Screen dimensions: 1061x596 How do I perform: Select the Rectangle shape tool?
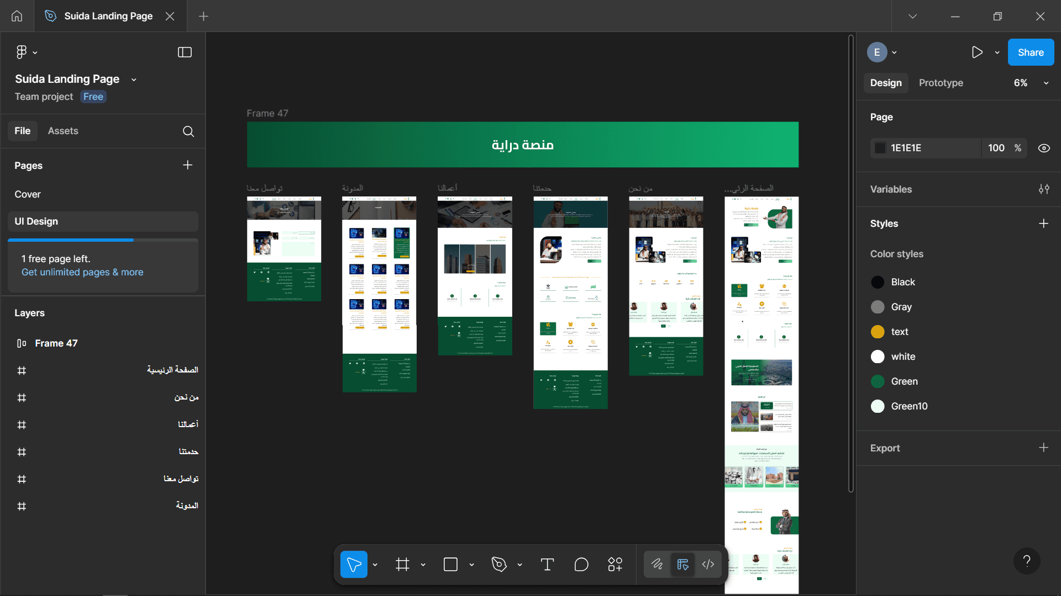tap(450, 565)
